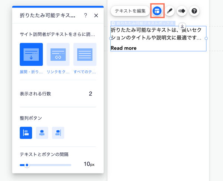Click the 表示される行数 label
The width and height of the screenshot is (223, 181).
click(35, 94)
